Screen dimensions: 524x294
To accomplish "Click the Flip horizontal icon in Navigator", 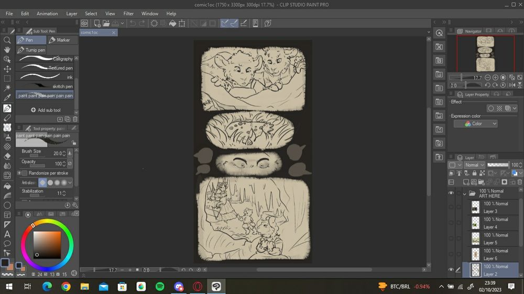I will (x=512, y=85).
